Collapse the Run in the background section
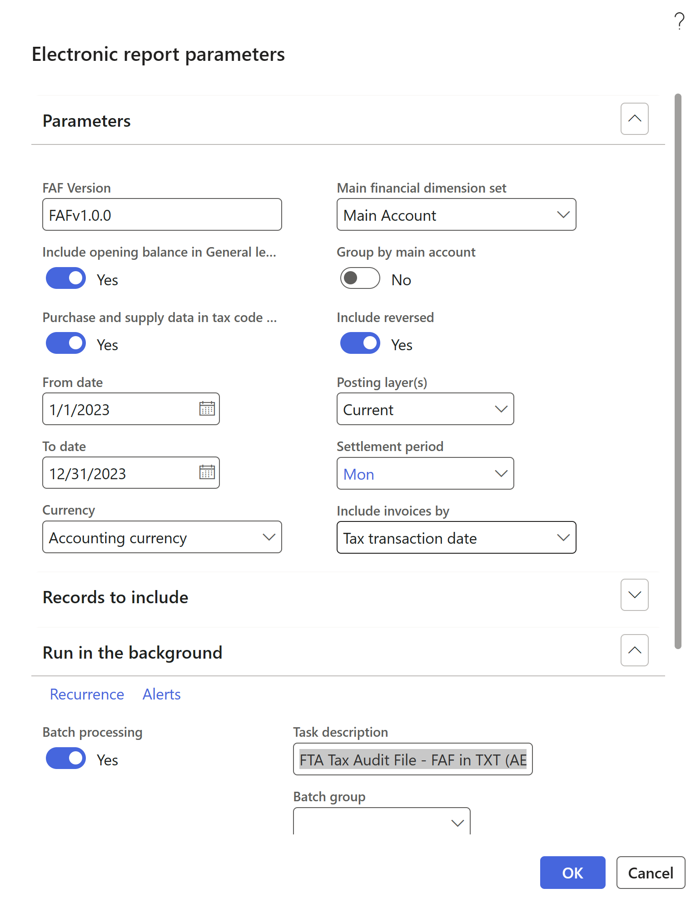The image size is (691, 903). pos(634,650)
